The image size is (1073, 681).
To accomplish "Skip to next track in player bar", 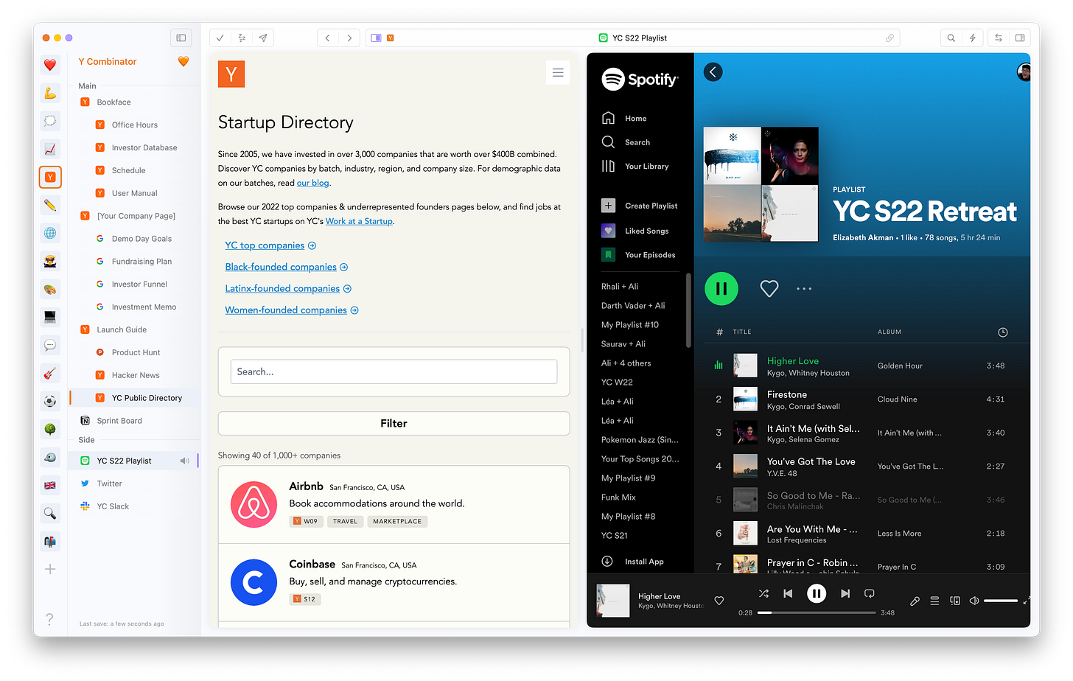I will [x=845, y=593].
